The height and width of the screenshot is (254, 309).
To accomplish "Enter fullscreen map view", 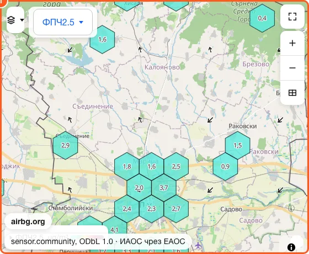I will 292,17.
